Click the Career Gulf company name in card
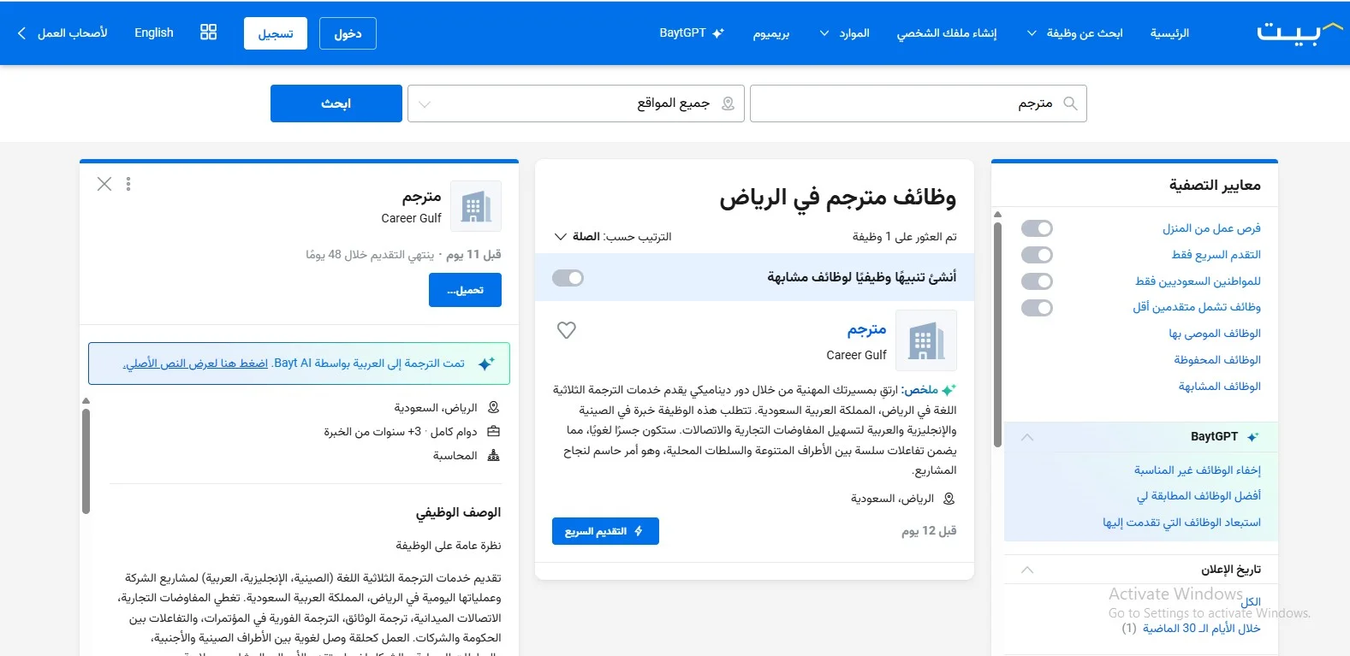Viewport: 1350px width, 656px height. point(856,355)
